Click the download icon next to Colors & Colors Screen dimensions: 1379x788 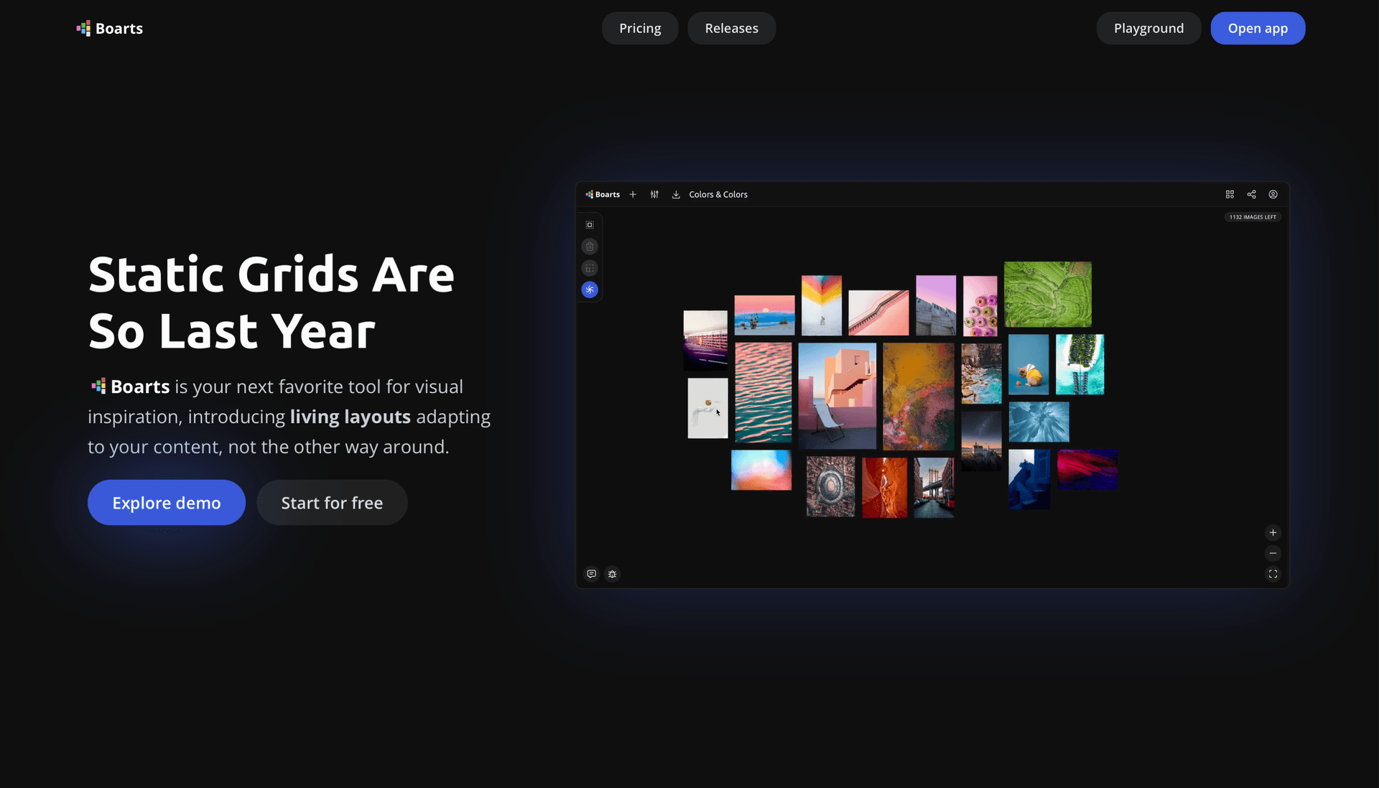pos(676,195)
